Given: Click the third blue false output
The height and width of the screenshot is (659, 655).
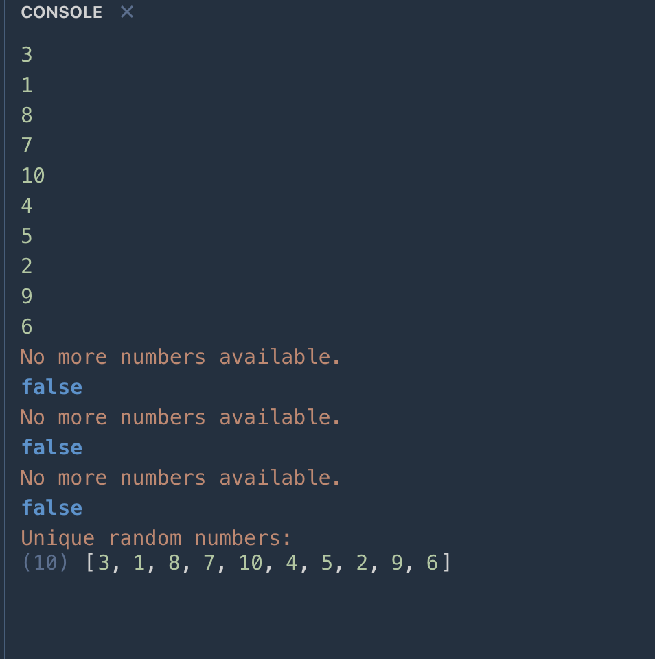Looking at the screenshot, I should (x=51, y=508).
